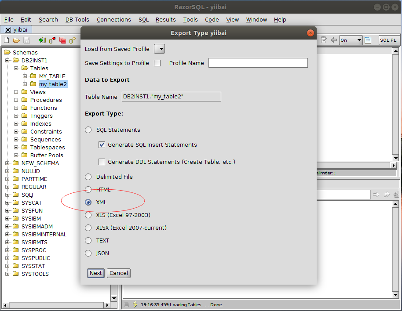Viewport: 402px width, 311px height.
Task: Click the red overlapping squares toolbar icon
Action: click(x=62, y=40)
